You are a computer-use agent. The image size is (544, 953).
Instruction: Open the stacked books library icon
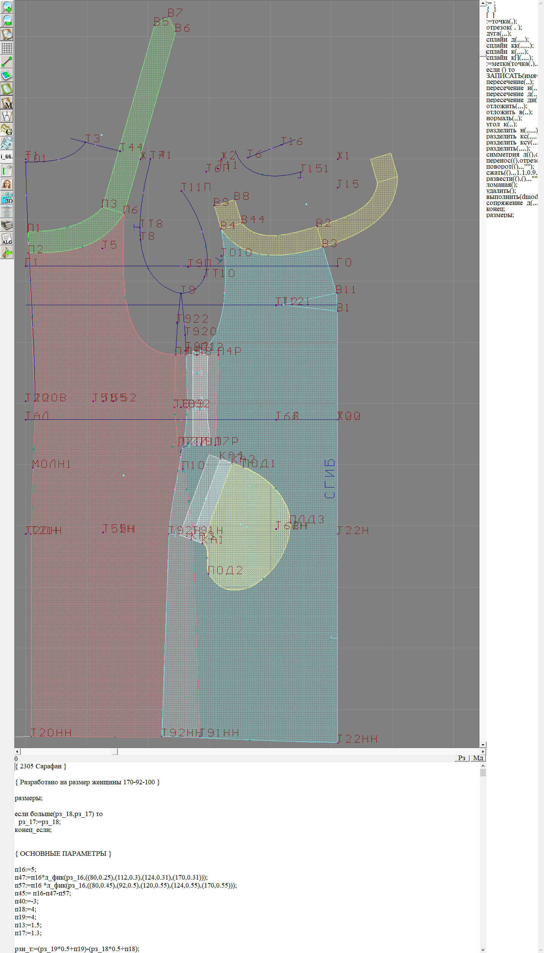coord(7,225)
